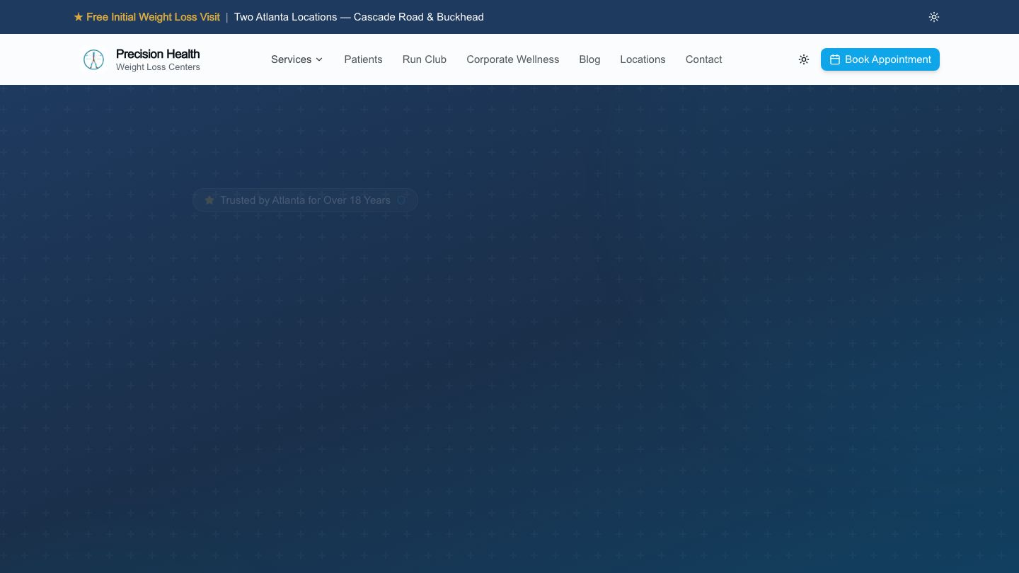Click the circle icon after Over 18 Years
The image size is (1019, 573).
[x=401, y=200]
